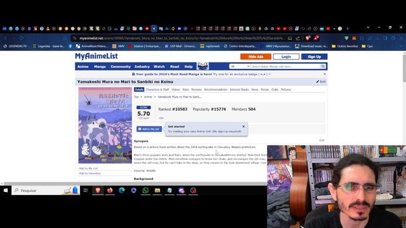Open the Jupiterweb bookmark

(x=210, y=46)
